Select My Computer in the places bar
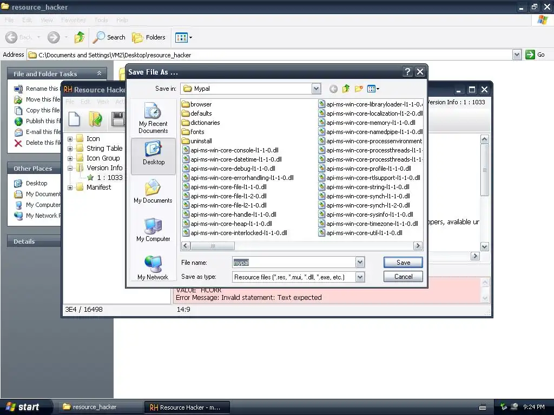The image size is (554, 415). [153, 230]
